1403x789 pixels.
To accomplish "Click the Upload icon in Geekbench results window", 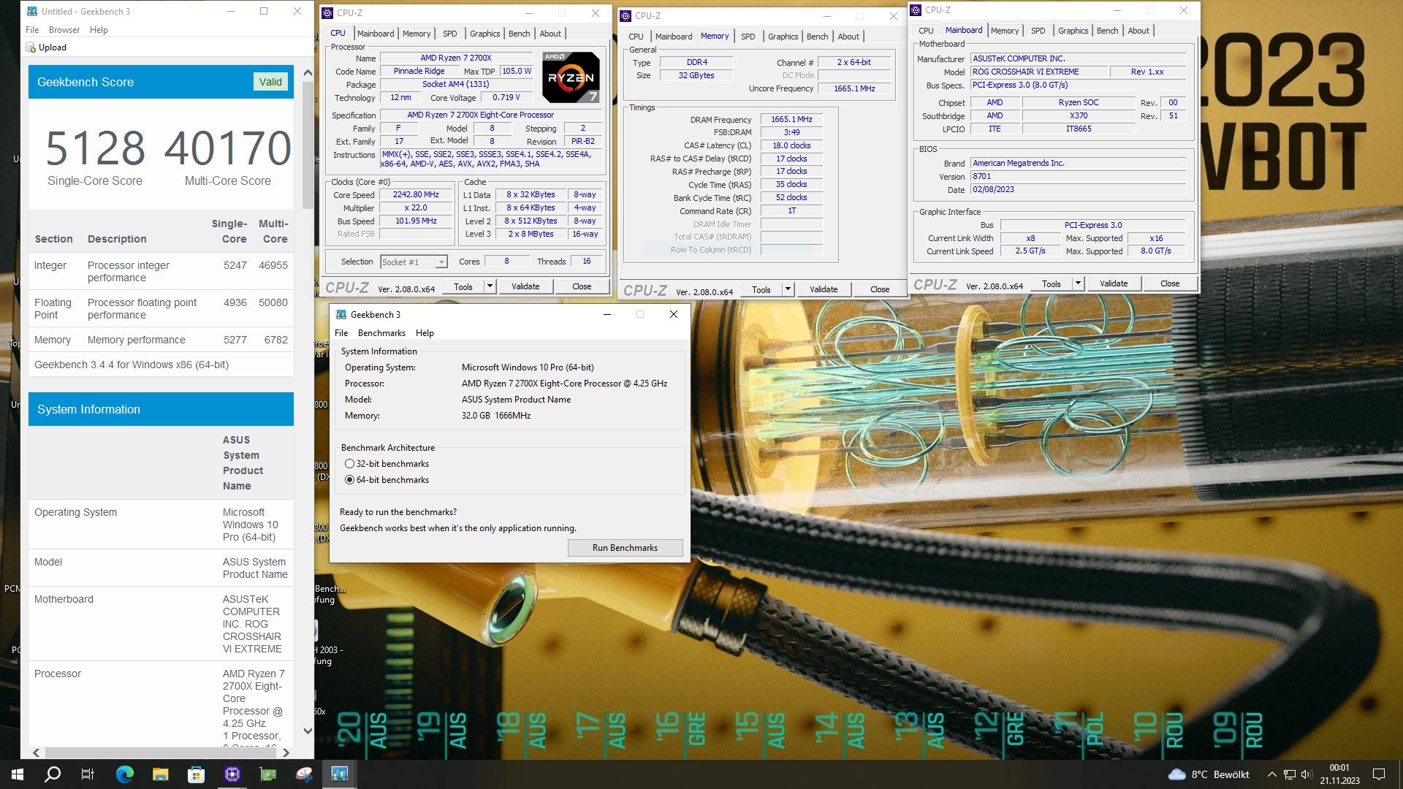I will (31, 47).
